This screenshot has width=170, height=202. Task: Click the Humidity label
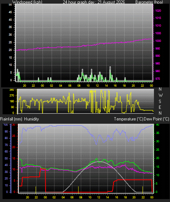(x=31, y=119)
